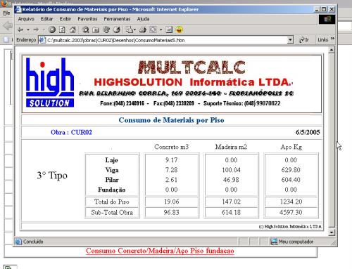Click the '3° Tipo' floor label
The height and width of the screenshot is (269, 352).
coord(52,176)
